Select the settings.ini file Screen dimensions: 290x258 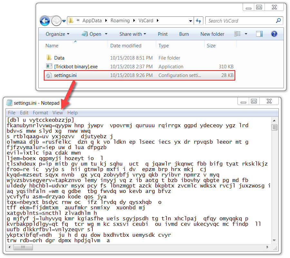140,75
